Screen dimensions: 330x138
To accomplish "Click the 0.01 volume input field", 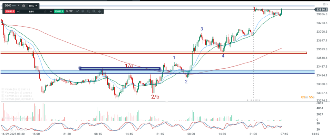I will [31, 11].
